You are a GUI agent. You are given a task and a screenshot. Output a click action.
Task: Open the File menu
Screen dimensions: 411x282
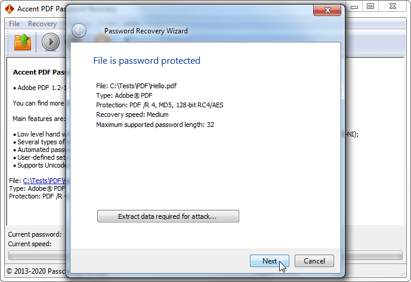(x=14, y=24)
